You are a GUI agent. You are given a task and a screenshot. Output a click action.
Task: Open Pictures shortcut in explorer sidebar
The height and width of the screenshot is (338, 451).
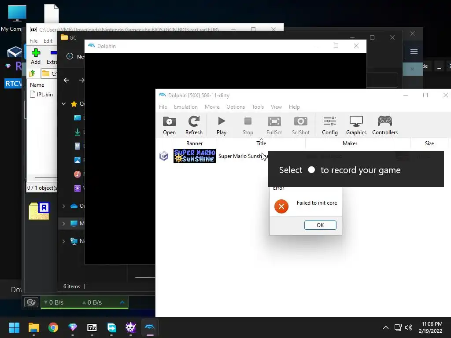click(x=78, y=160)
